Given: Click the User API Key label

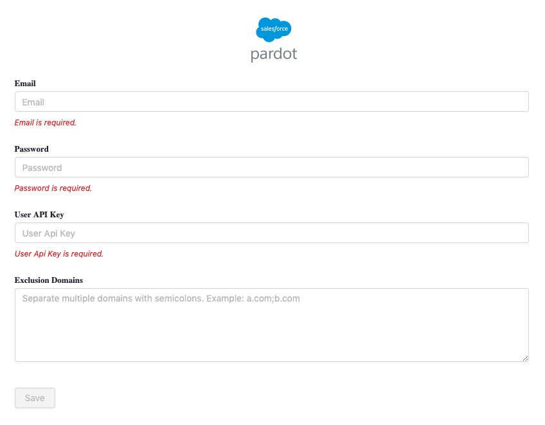Looking at the screenshot, I should 39,215.
